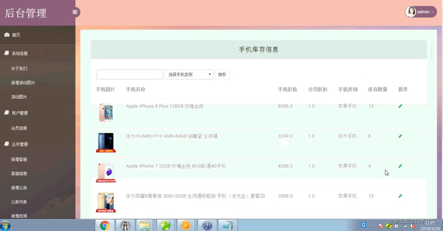This screenshot has width=443, height=231.
Task: Click the 库存数量 column header
Action: click(378, 89)
